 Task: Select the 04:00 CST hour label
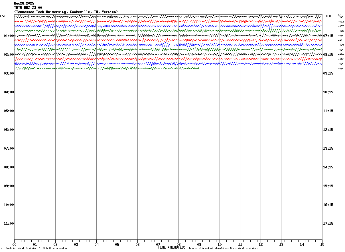coord(9,92)
